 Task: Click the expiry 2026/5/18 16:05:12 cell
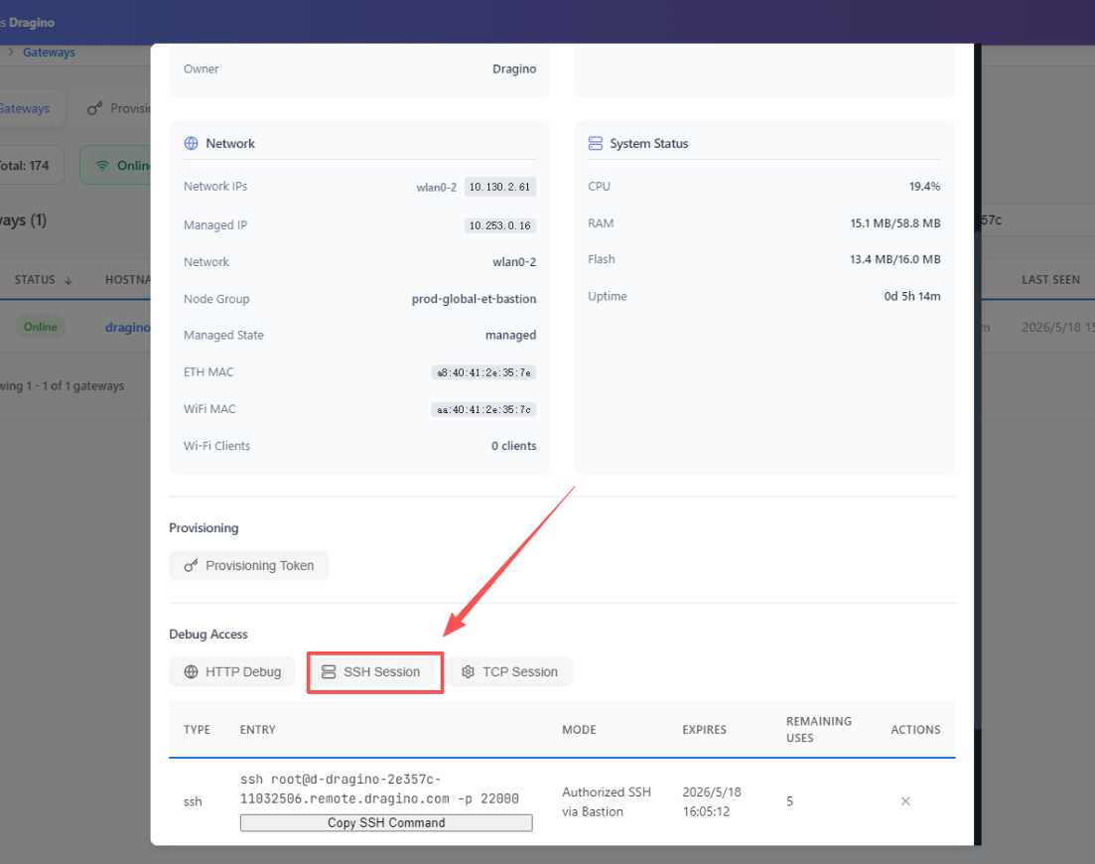711,801
